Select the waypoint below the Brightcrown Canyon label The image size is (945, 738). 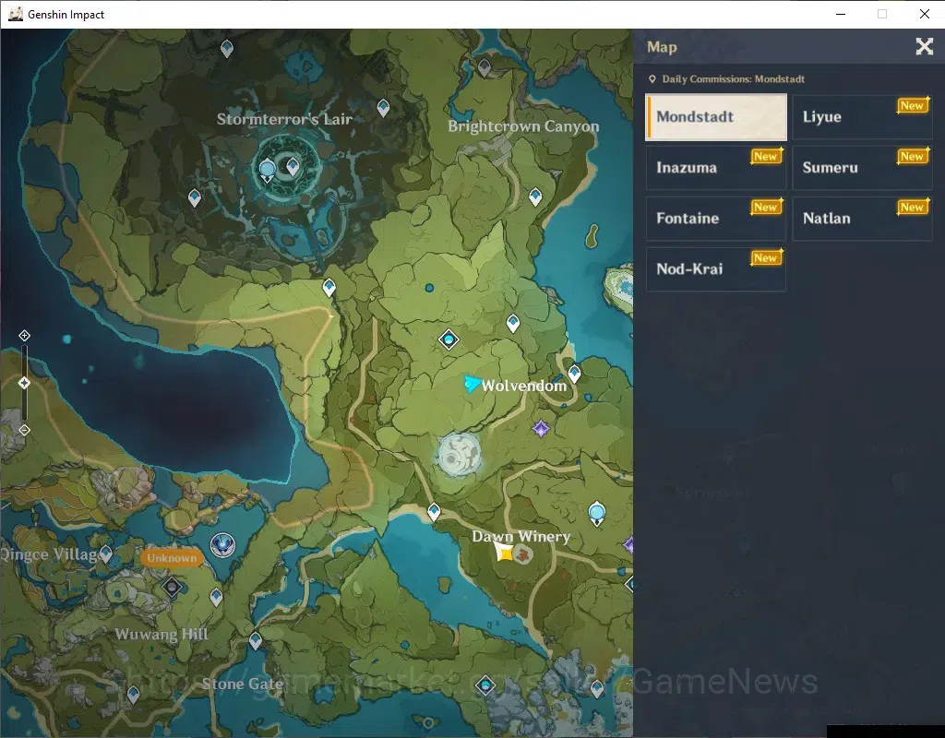tap(535, 196)
